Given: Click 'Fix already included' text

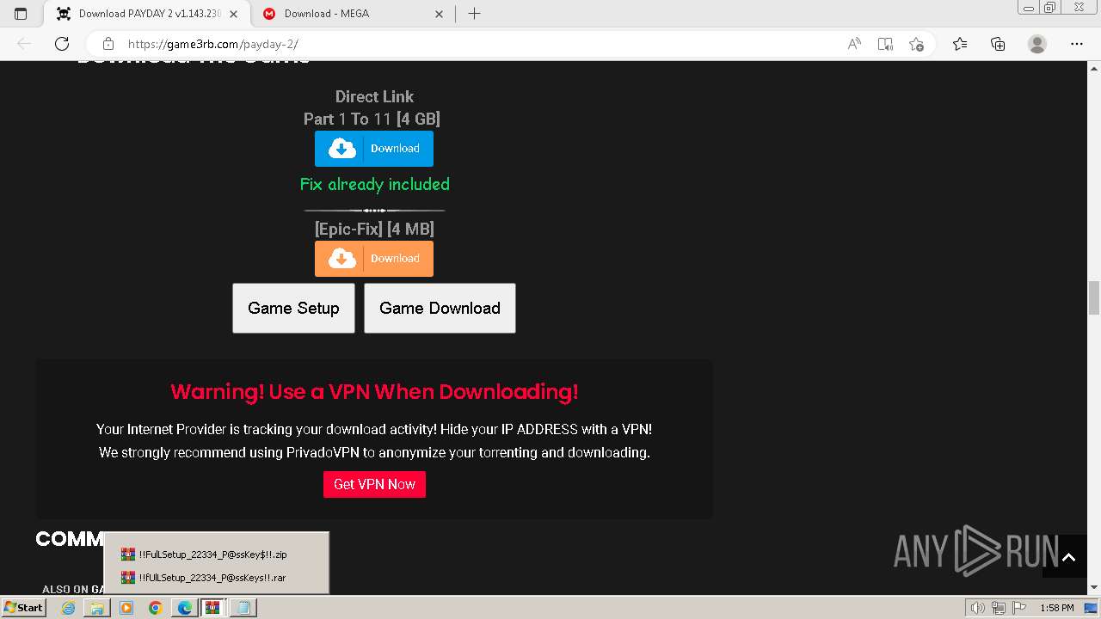Looking at the screenshot, I should point(374,184).
